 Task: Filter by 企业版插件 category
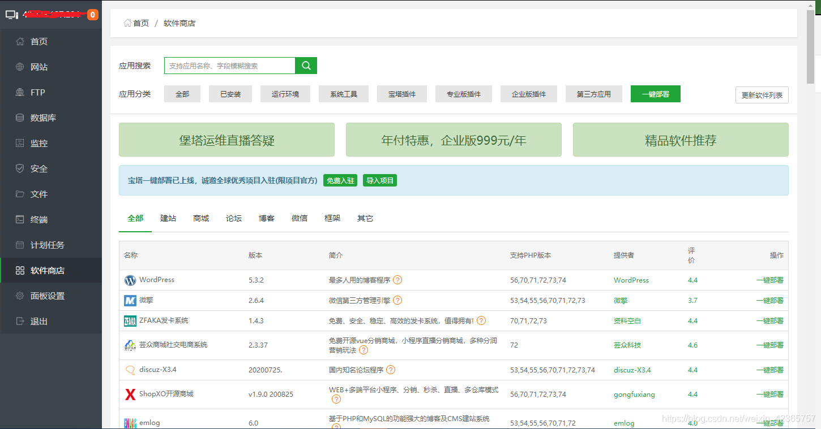529,94
